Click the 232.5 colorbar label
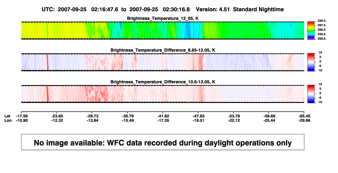The width and height of the screenshot is (338, 173). [322, 34]
